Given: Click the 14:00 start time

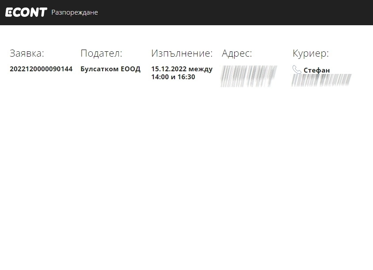Looking at the screenshot, I should coord(160,77).
